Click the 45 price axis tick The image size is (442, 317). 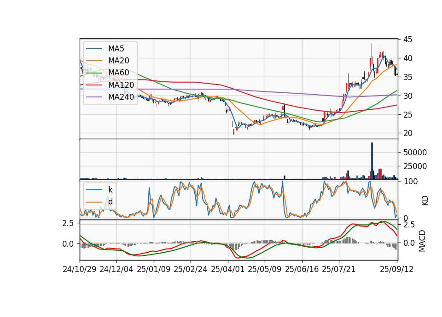pyautogui.click(x=408, y=40)
